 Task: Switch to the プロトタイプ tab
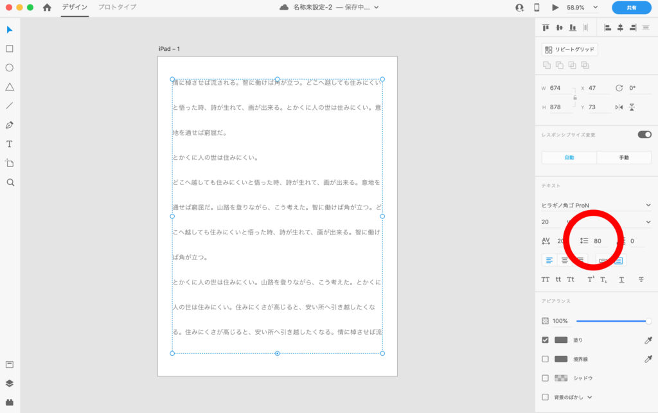coord(117,7)
